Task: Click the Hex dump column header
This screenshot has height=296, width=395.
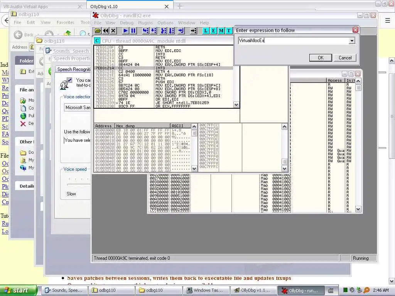Action: pyautogui.click(x=143, y=126)
